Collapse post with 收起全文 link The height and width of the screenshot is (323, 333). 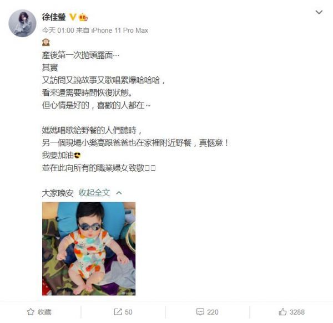(x=94, y=193)
